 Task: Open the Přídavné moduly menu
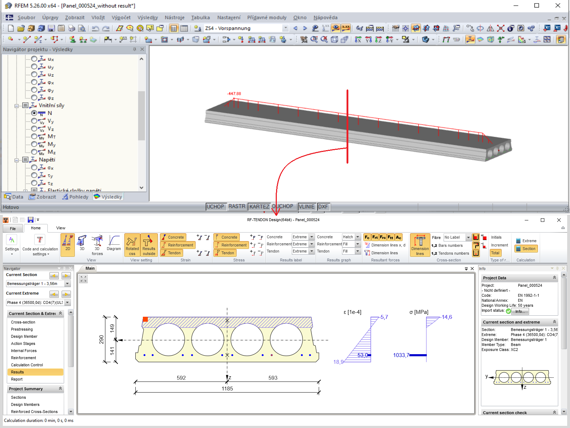[x=267, y=17]
